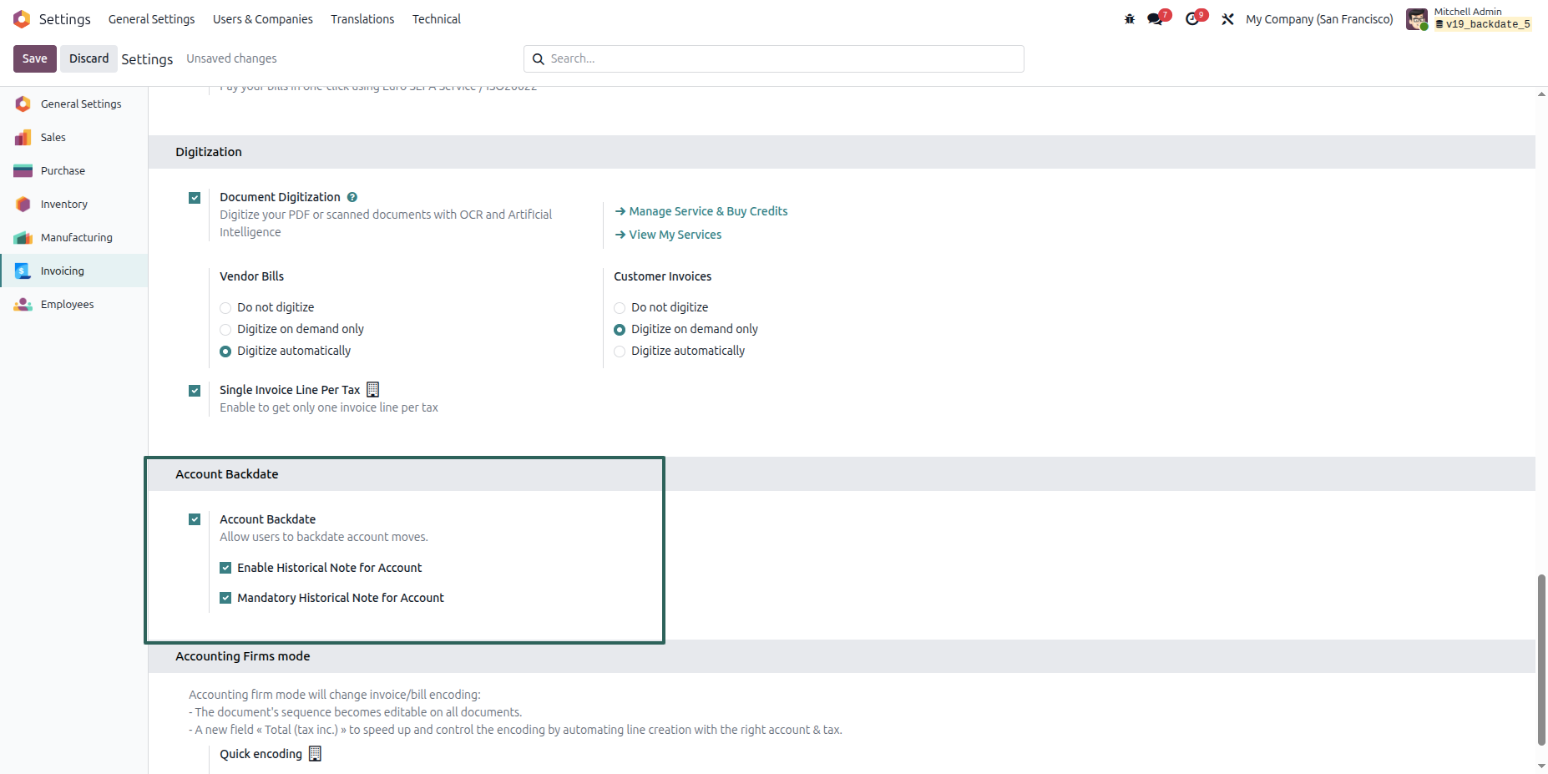The image size is (1548, 774).
Task: Click the vertical scrollbar thumb
Action: (1541, 660)
